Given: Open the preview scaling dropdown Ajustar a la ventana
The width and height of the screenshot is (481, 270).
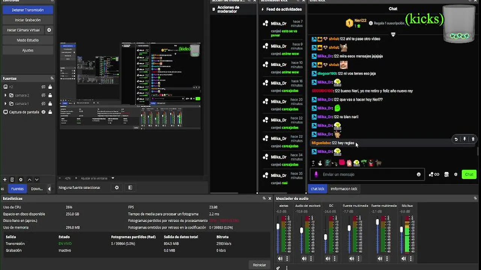Looking at the screenshot, I should pos(98,178).
